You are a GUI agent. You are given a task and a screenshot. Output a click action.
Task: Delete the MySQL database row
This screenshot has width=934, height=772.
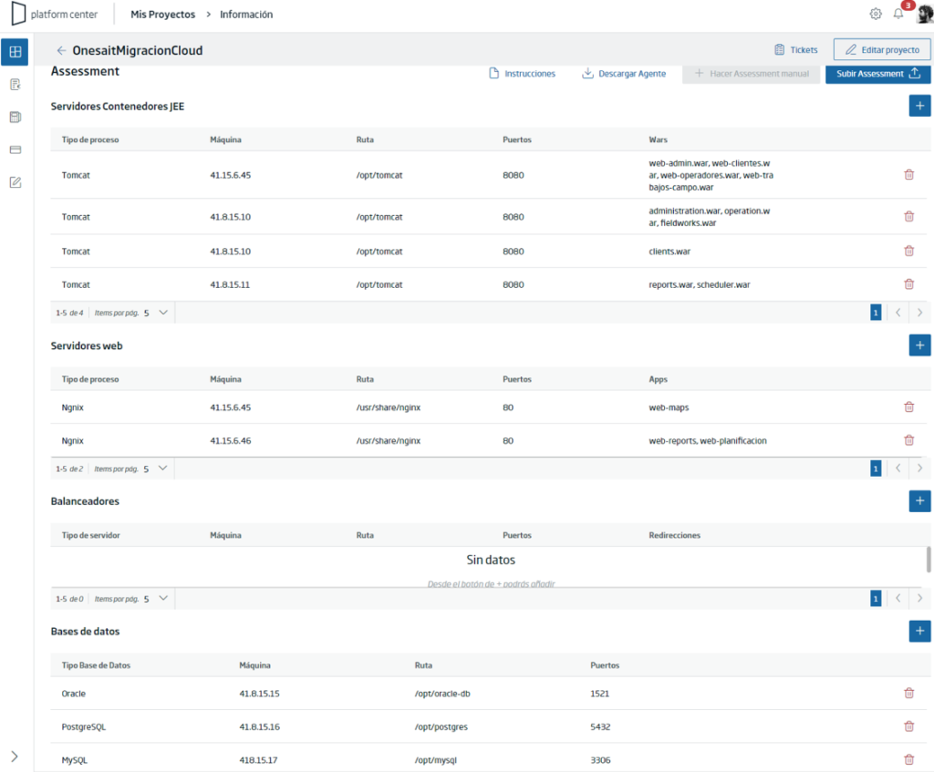[x=909, y=760]
